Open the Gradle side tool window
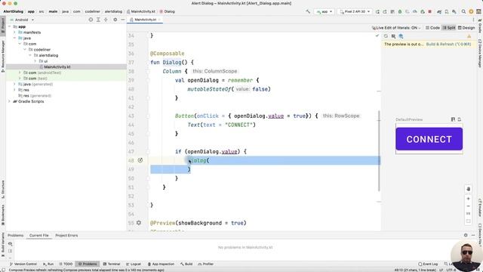Viewport: 483px width, 272px height. [480, 25]
